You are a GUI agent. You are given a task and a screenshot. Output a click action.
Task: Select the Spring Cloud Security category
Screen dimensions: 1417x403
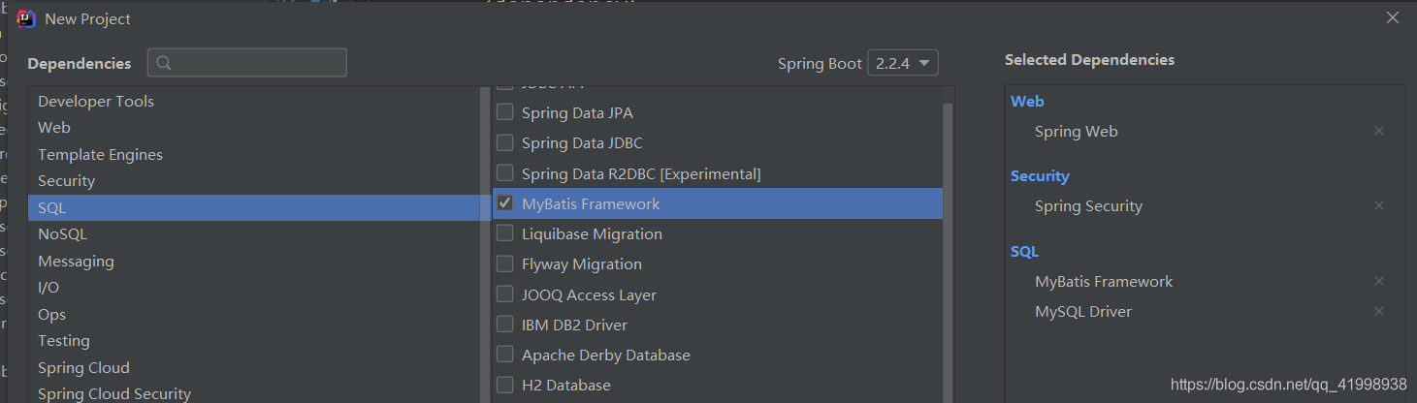coord(254,393)
